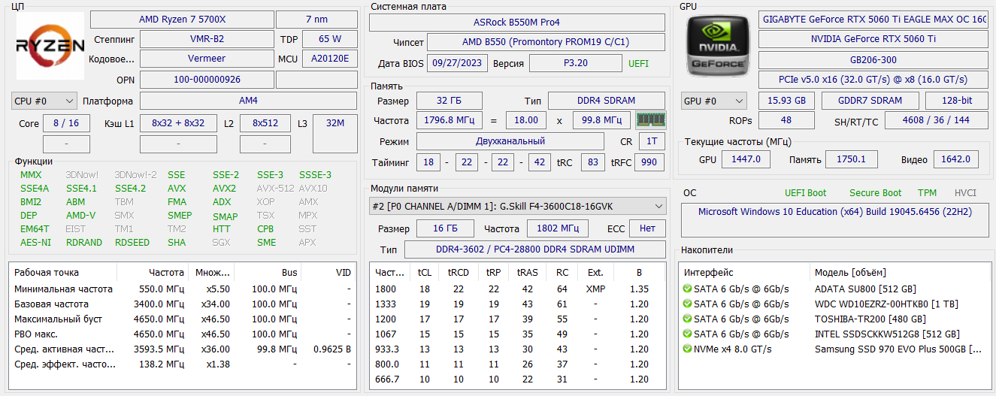Click the 32 ГБ memory size field
Screen dimensions: 996x396
(451, 101)
